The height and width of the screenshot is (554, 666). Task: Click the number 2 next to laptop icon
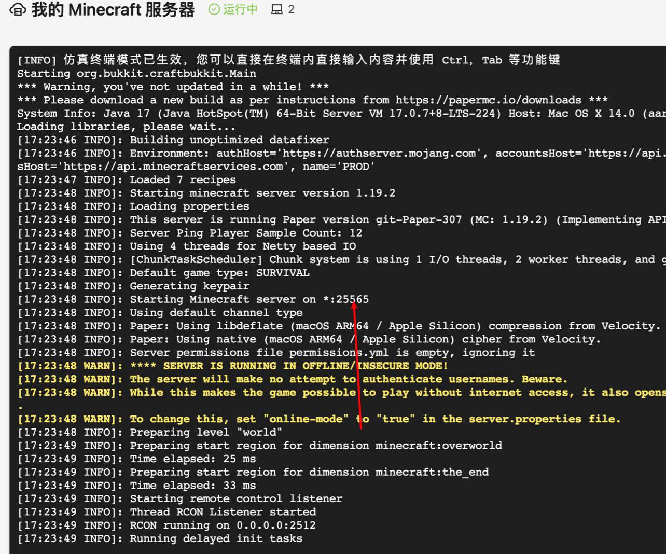(x=291, y=9)
